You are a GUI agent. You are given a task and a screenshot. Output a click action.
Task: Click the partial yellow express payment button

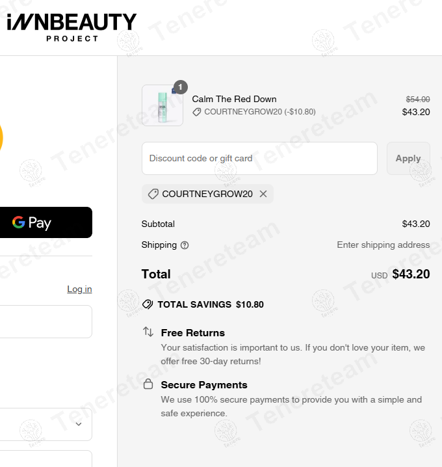pyautogui.click(x=1, y=139)
